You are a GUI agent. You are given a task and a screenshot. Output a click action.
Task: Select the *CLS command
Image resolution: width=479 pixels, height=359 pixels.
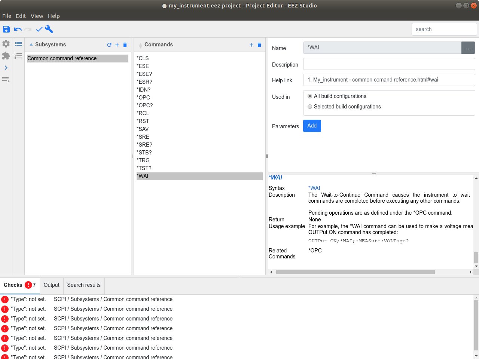[x=199, y=58]
